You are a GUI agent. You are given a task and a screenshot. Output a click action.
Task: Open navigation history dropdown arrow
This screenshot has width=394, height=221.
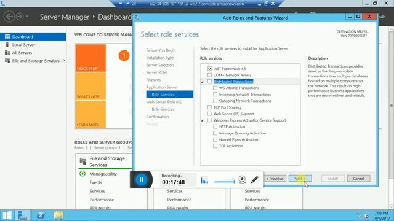(27, 17)
